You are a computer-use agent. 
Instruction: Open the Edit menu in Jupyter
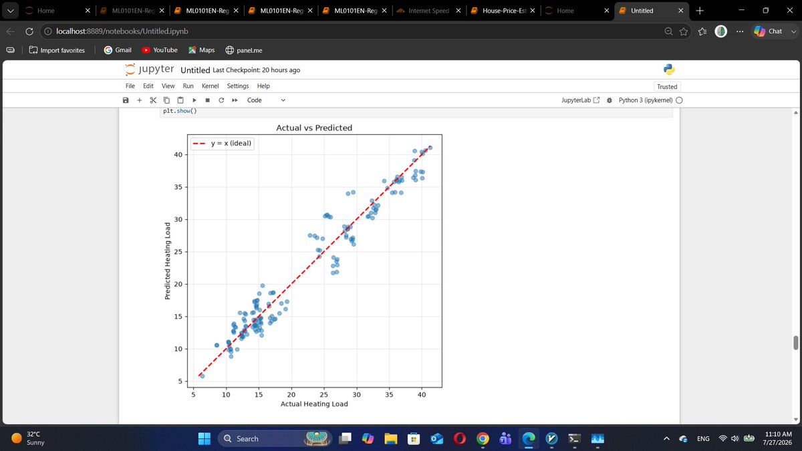point(148,86)
